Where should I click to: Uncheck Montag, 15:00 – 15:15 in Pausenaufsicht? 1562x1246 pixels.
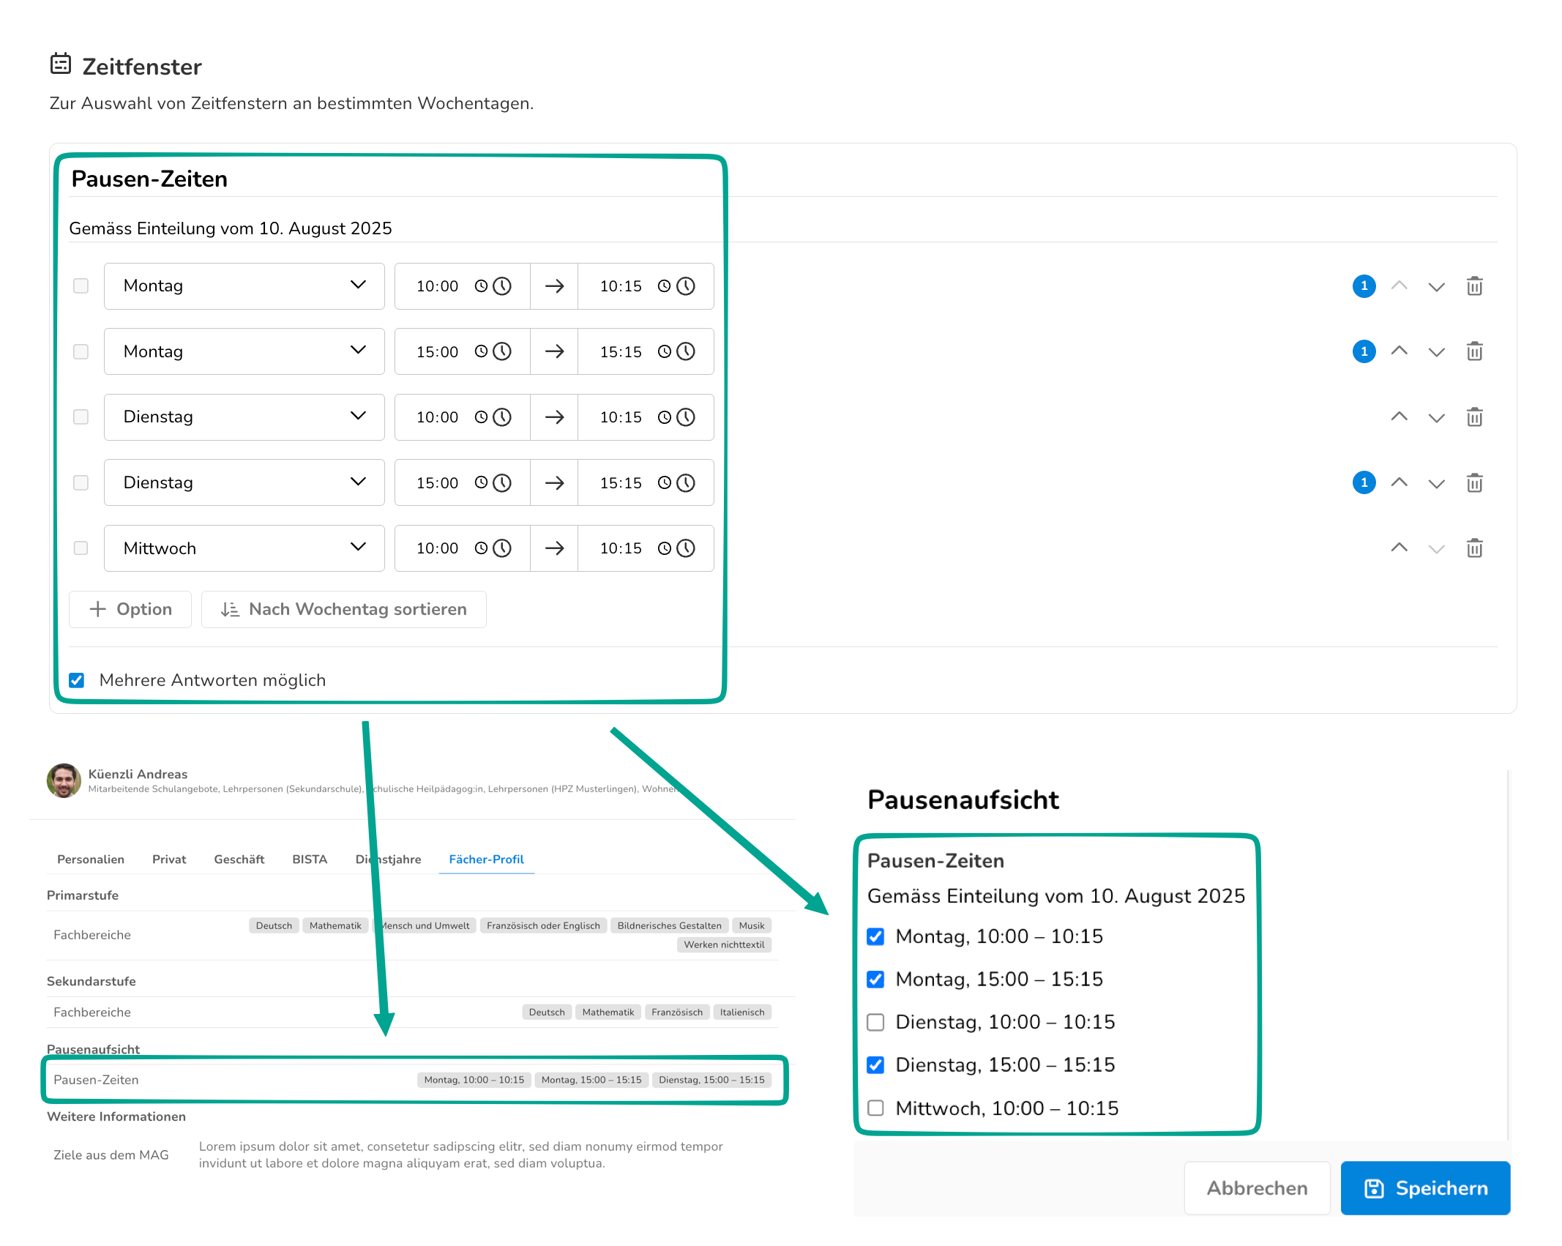[875, 980]
